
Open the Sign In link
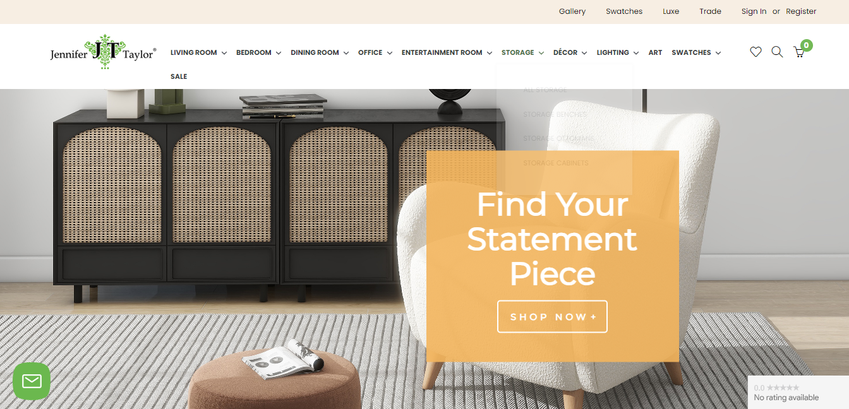pos(754,11)
